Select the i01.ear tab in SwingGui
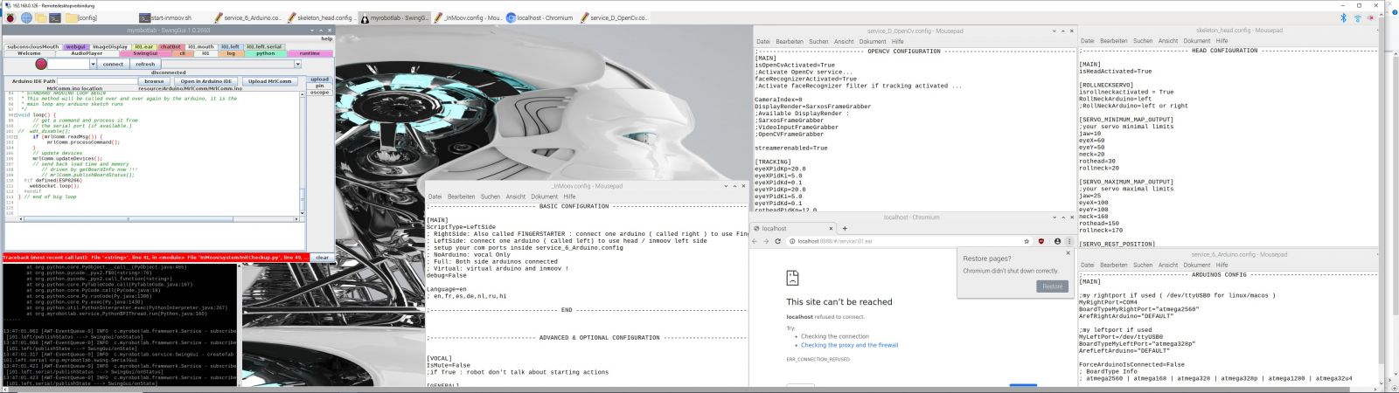The width and height of the screenshot is (1399, 393). pyautogui.click(x=144, y=47)
